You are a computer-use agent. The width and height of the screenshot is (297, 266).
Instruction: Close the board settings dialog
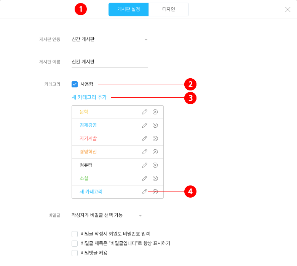coord(288,9)
